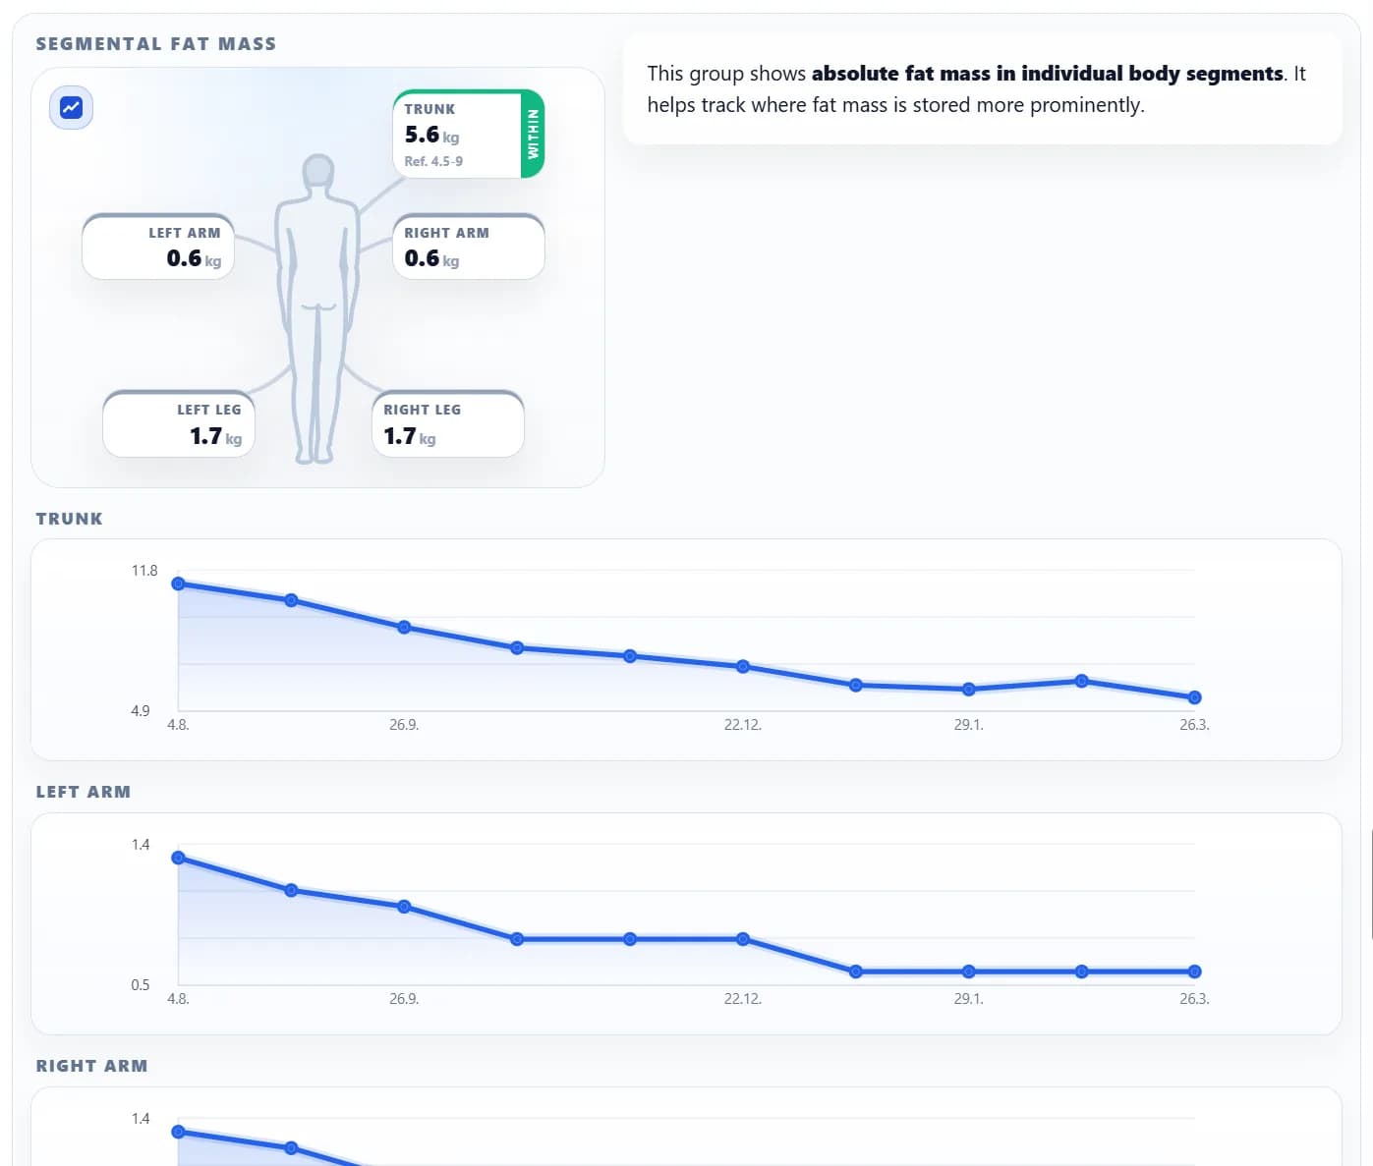Select Left Arm chart data point at 4.8.

pyautogui.click(x=178, y=858)
